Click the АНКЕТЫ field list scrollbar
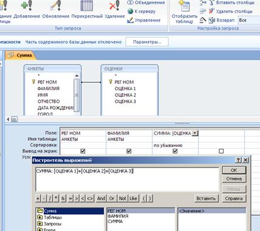 77,95
